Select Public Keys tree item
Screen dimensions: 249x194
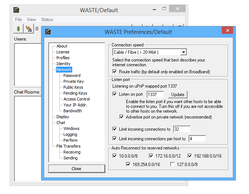[73, 87]
